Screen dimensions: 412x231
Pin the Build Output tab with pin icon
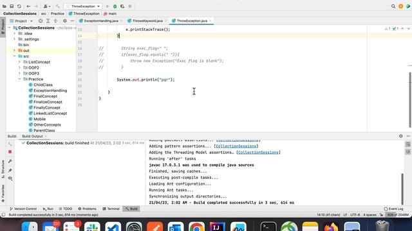pos(10,171)
